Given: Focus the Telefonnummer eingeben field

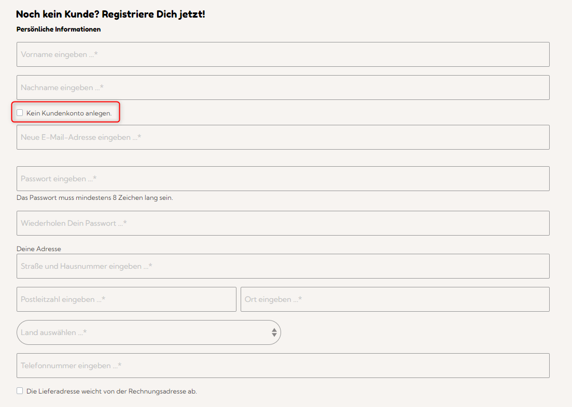Looking at the screenshot, I should (x=283, y=366).
